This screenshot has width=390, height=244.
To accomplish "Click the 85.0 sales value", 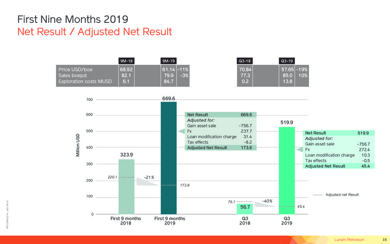I will point(288,76).
